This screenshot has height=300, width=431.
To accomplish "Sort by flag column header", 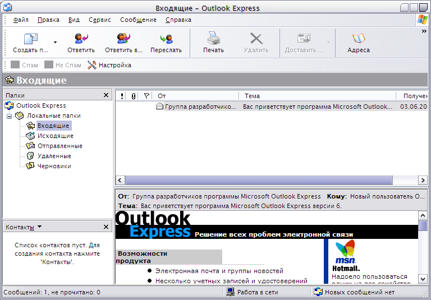I will (146, 96).
